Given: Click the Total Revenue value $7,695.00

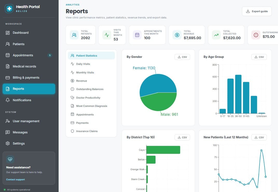Looking at the screenshot, I should 192,38.
